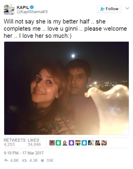133x169 pixels.
Task: Click the blue egg avatar
Action: 84,143
